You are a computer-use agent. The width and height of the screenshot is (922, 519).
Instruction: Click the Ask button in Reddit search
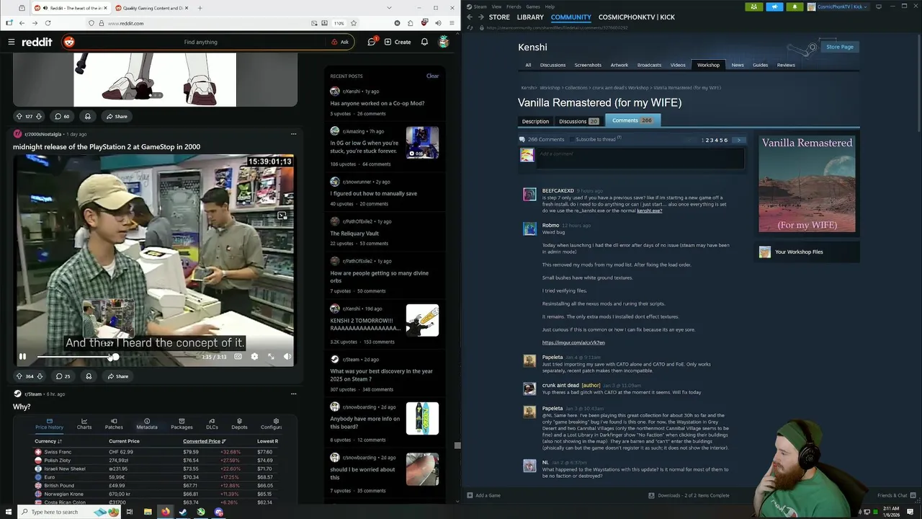click(340, 42)
